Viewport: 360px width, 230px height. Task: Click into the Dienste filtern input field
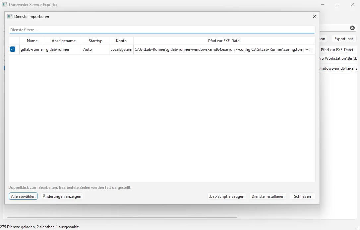pos(133,30)
